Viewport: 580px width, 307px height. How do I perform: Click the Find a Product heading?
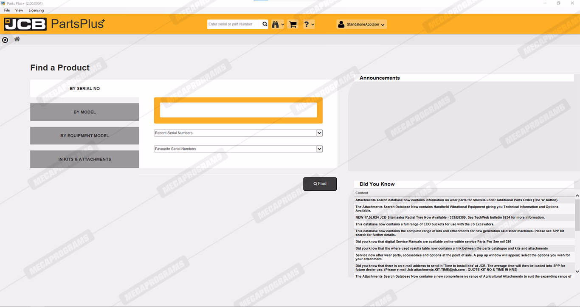[60, 68]
